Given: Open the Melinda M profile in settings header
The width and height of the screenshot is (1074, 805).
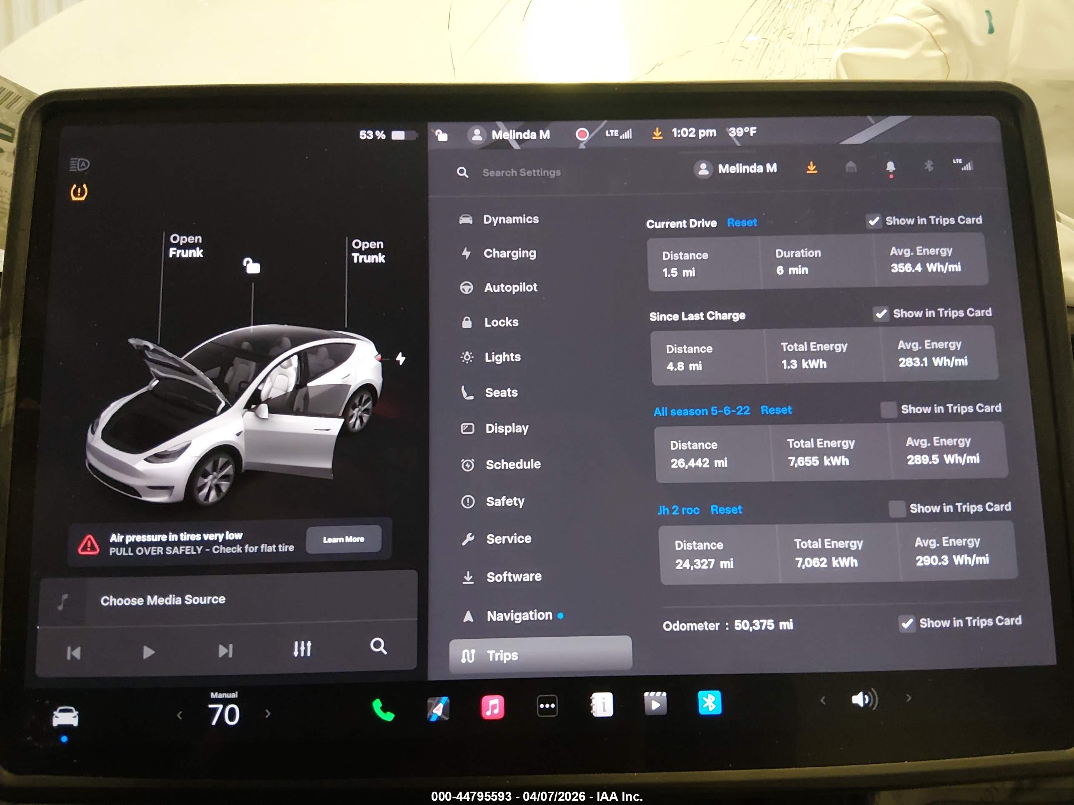Looking at the screenshot, I should coord(735,169).
